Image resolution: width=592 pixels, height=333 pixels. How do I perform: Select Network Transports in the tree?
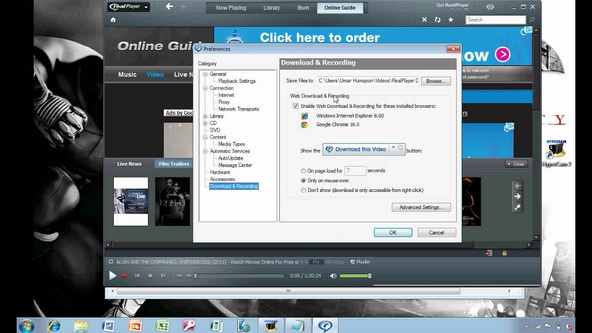click(x=239, y=109)
